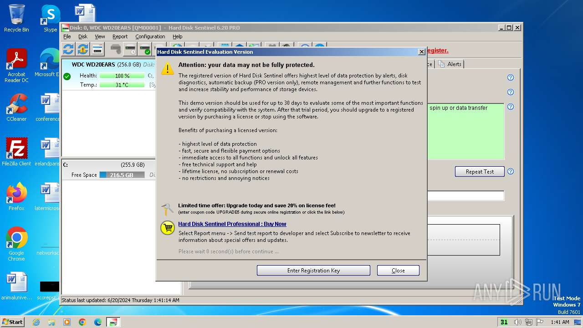
Task: Open the Help menu
Action: pos(177,36)
